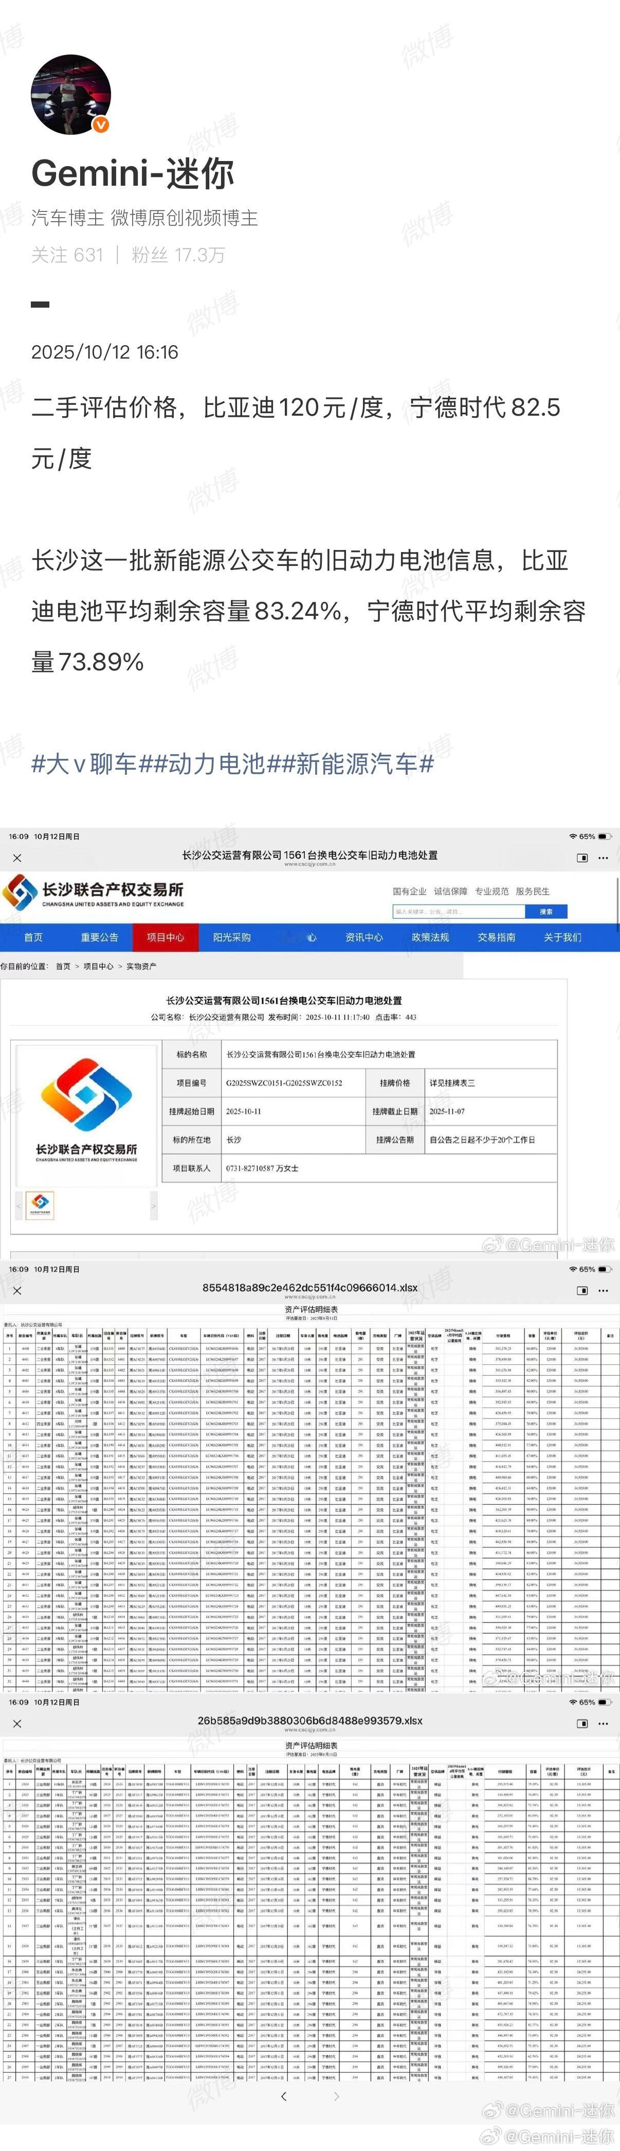Tap Wi-Fi status icon in first screenshot
Screen dimensions: 620x2151
[572, 836]
